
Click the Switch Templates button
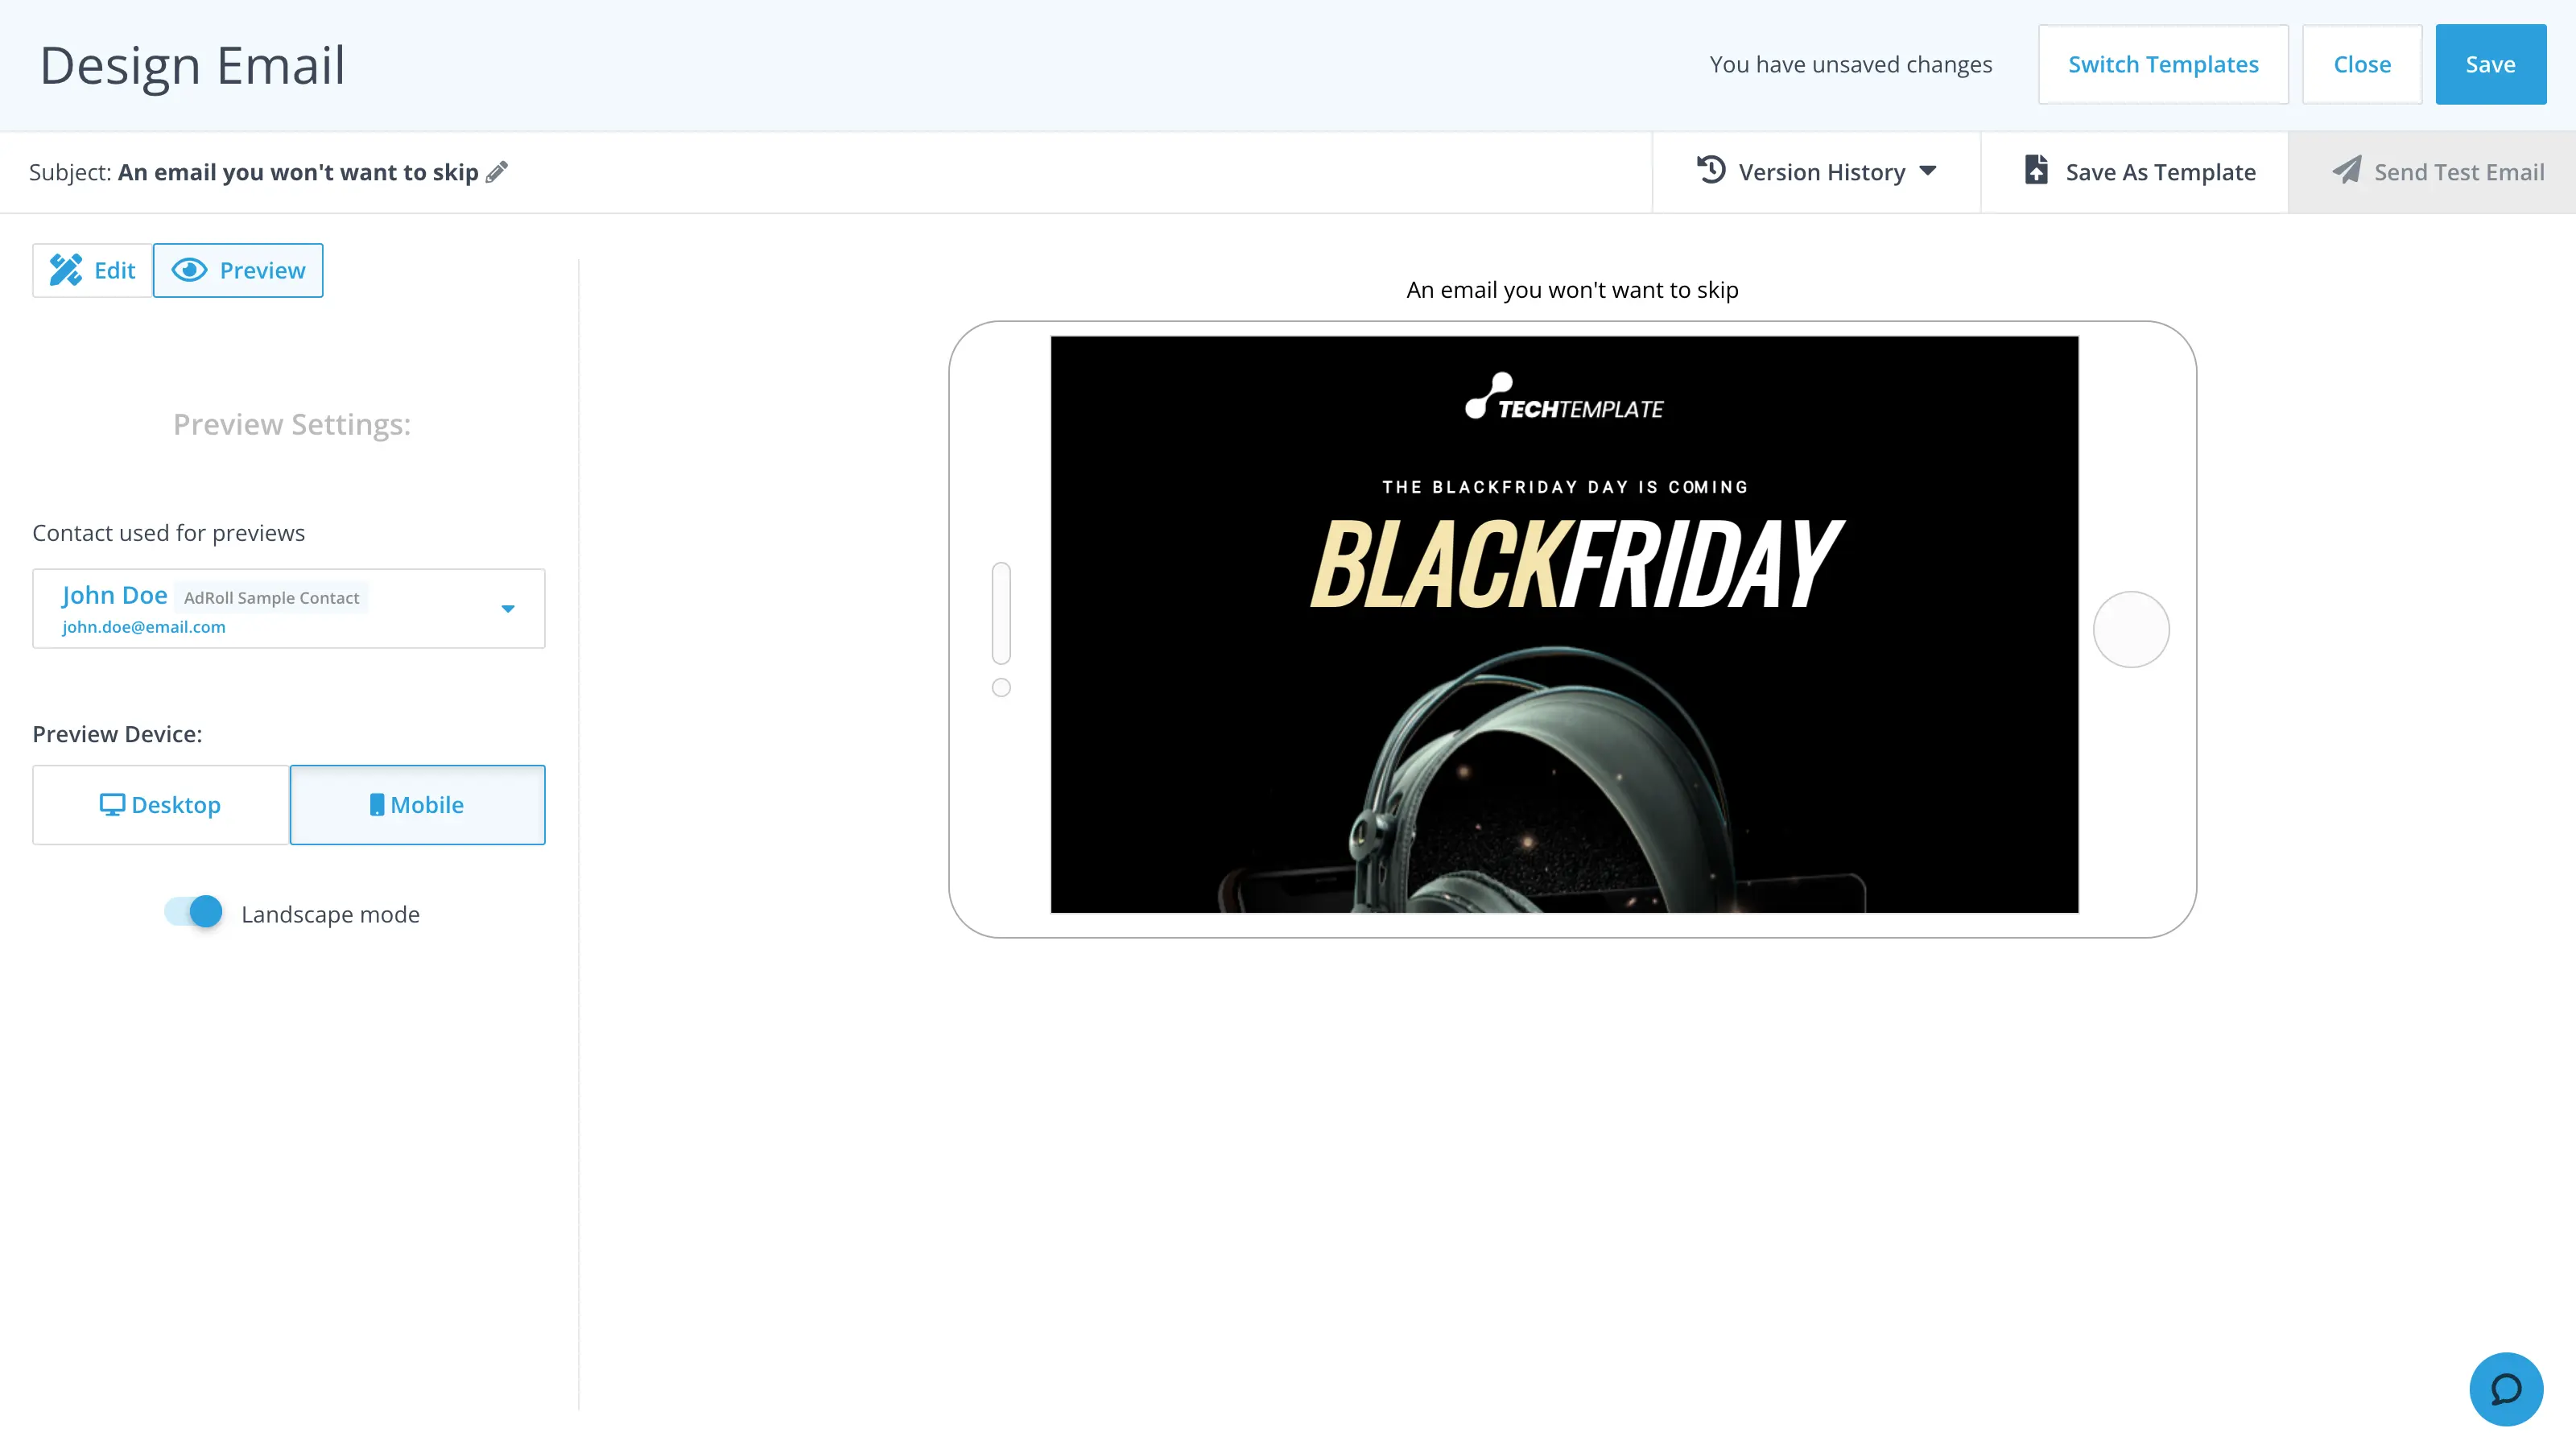[x=2162, y=64]
